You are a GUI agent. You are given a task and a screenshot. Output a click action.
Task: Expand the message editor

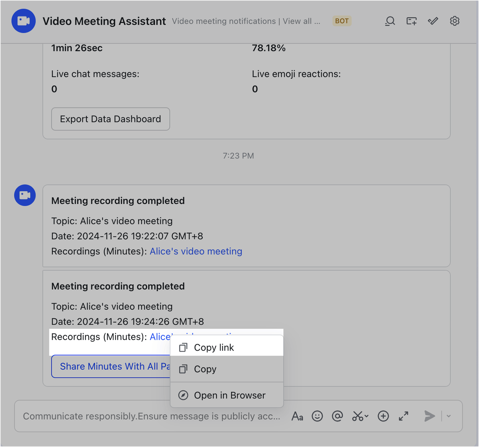pos(403,416)
